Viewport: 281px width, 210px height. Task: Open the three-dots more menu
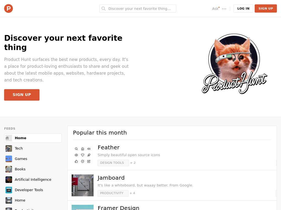point(224,8)
